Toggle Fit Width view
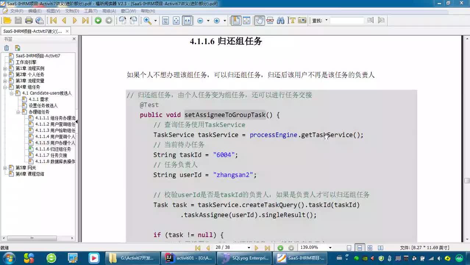The height and width of the screenshot is (265, 470). (x=187, y=21)
